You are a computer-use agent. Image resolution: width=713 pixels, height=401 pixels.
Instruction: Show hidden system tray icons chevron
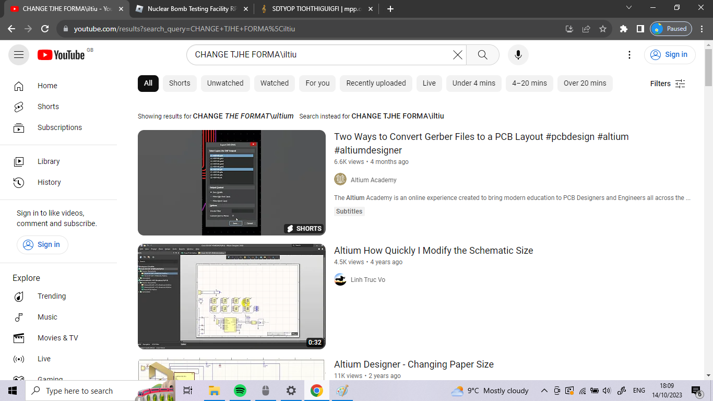click(544, 391)
